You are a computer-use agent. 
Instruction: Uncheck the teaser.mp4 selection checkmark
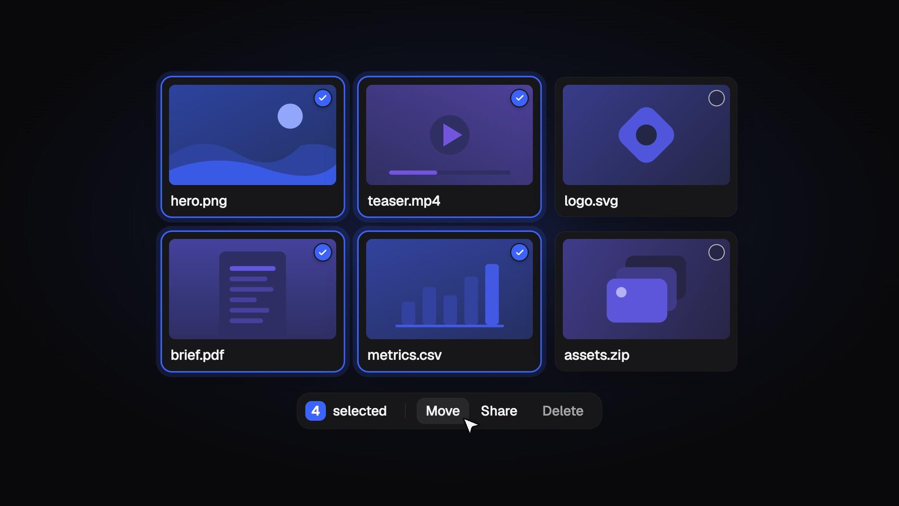click(519, 98)
